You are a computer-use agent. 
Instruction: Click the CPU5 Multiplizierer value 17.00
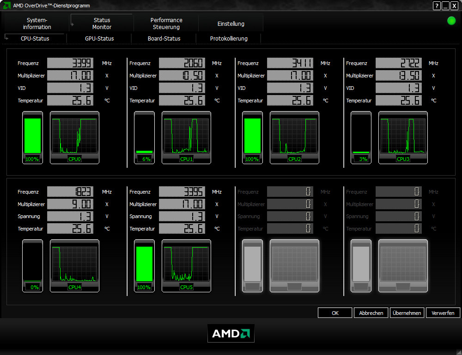point(182,204)
